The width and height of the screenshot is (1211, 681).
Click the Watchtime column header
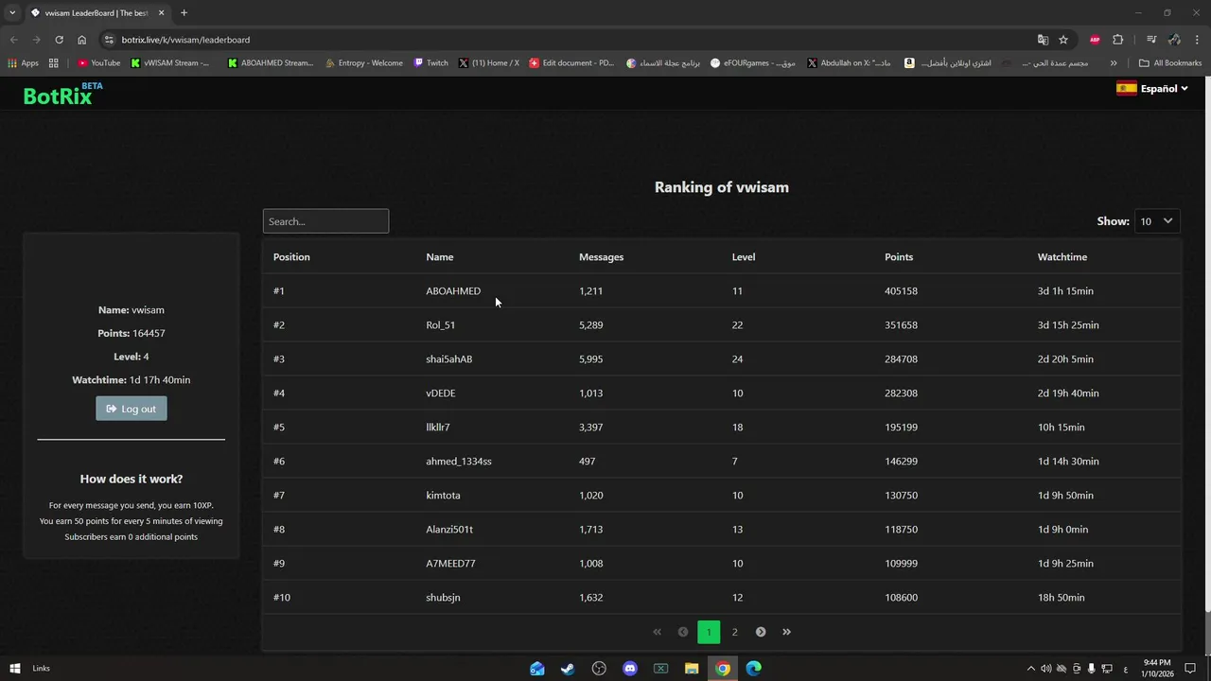pos(1062,257)
